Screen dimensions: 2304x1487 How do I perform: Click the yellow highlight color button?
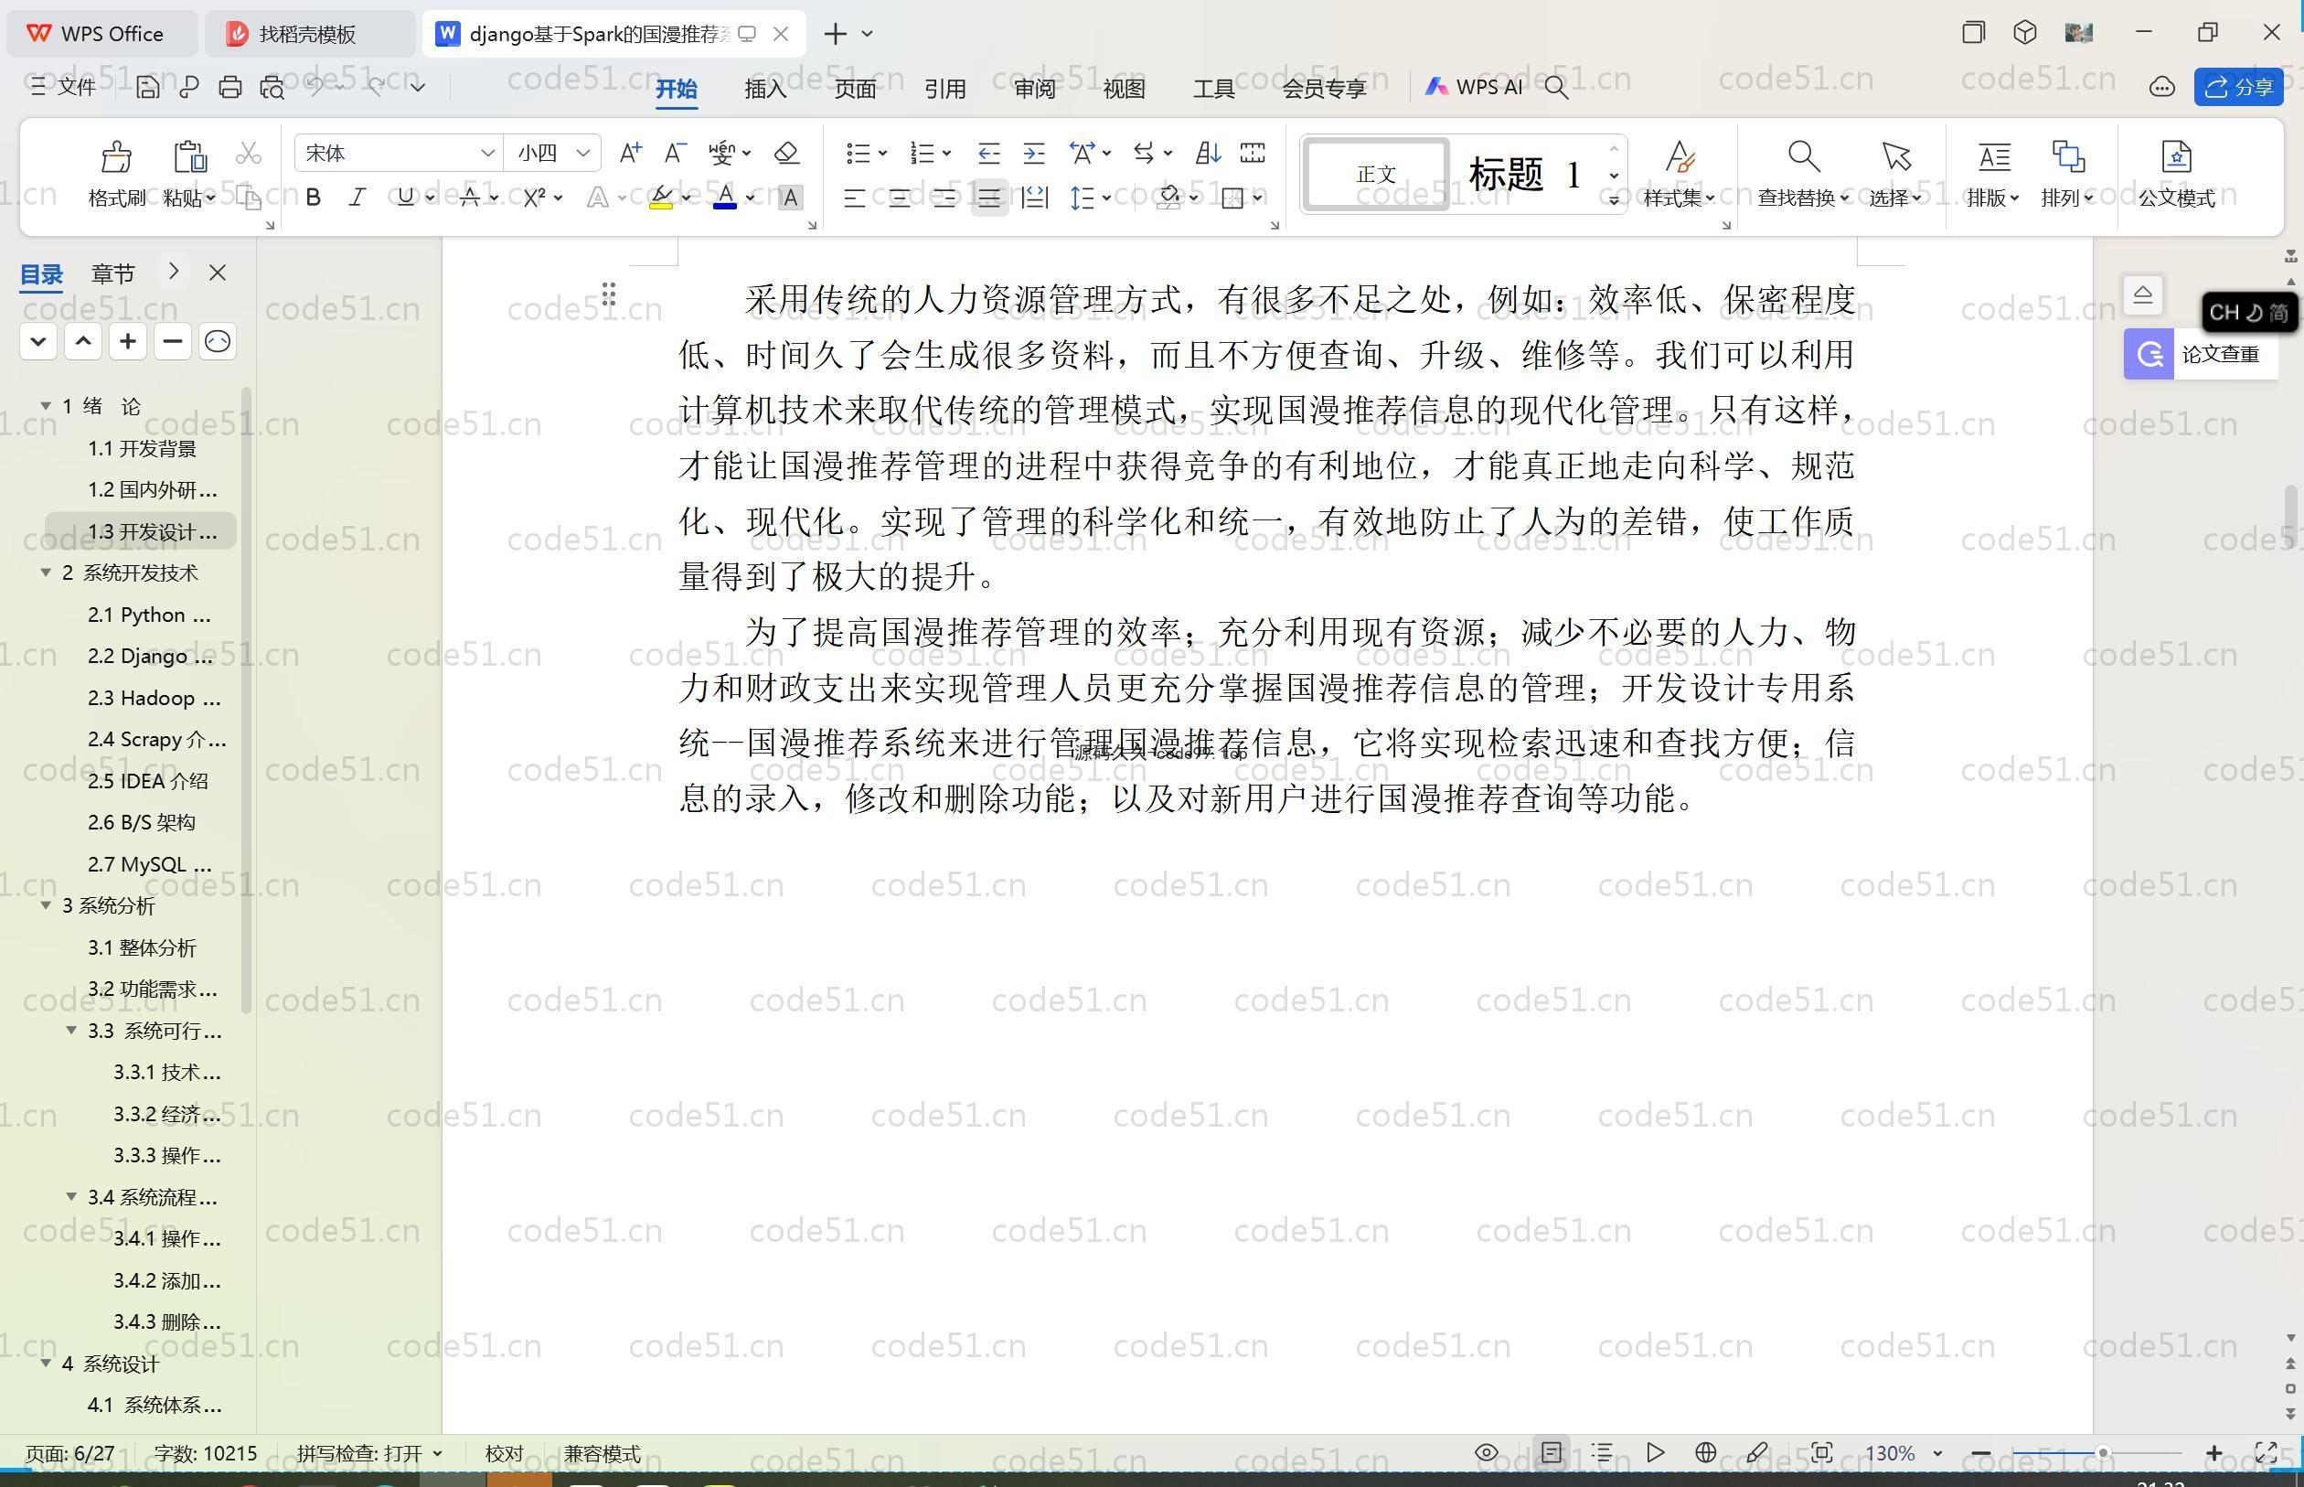pos(661,198)
